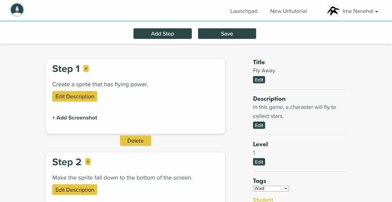Open the Woof tags dropdown
Image resolution: width=392 pixels, height=202 pixels.
coord(271,189)
